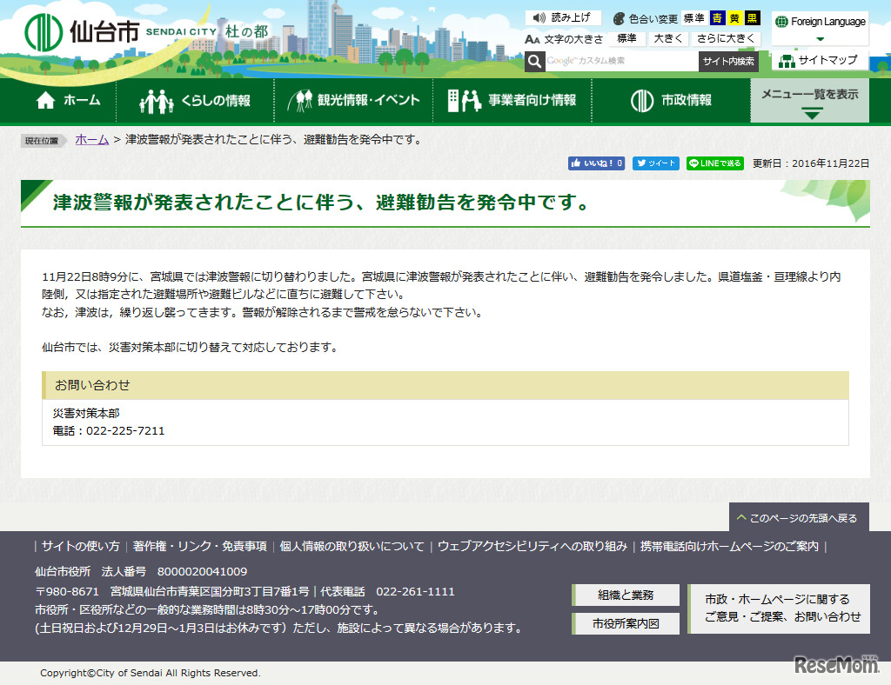Image resolution: width=891 pixels, height=685 pixels.
Task: Enable 標準 color scheme
Action: [695, 17]
